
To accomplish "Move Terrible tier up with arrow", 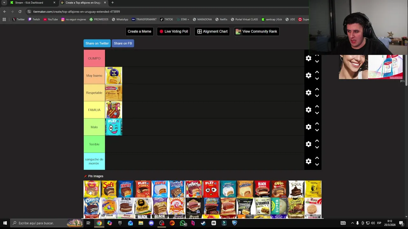I will click(x=317, y=141).
